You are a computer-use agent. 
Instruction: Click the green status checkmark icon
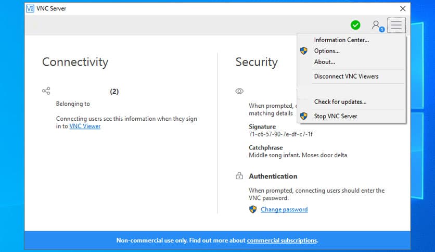pyautogui.click(x=355, y=26)
